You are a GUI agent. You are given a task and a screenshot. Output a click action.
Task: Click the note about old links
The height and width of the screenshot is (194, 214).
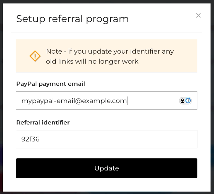pyautogui.click(x=110, y=56)
